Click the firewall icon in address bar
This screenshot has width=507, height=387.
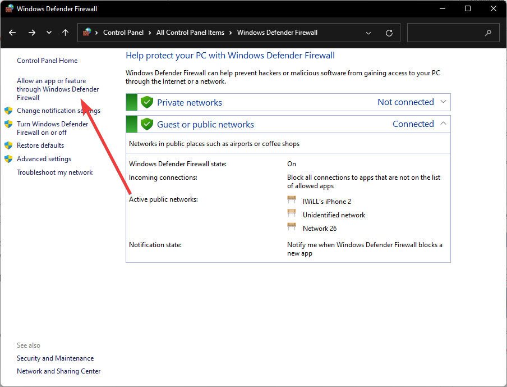pyautogui.click(x=87, y=32)
